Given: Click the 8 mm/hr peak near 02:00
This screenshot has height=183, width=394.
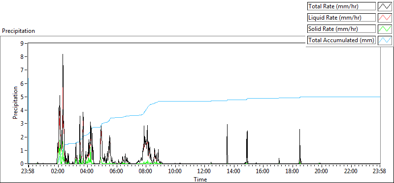Looking at the screenshot, I should tap(63, 54).
